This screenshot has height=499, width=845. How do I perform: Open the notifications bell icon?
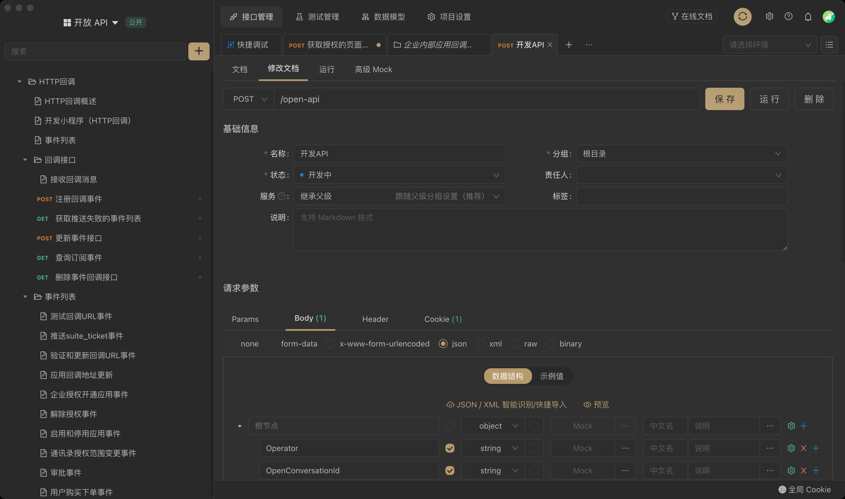point(808,16)
